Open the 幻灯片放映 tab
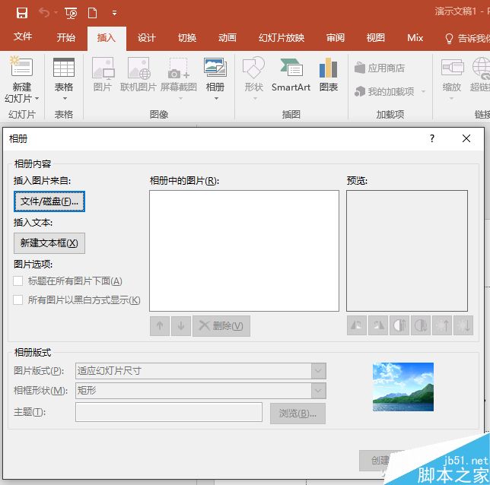This screenshot has width=490, height=485. [282, 38]
